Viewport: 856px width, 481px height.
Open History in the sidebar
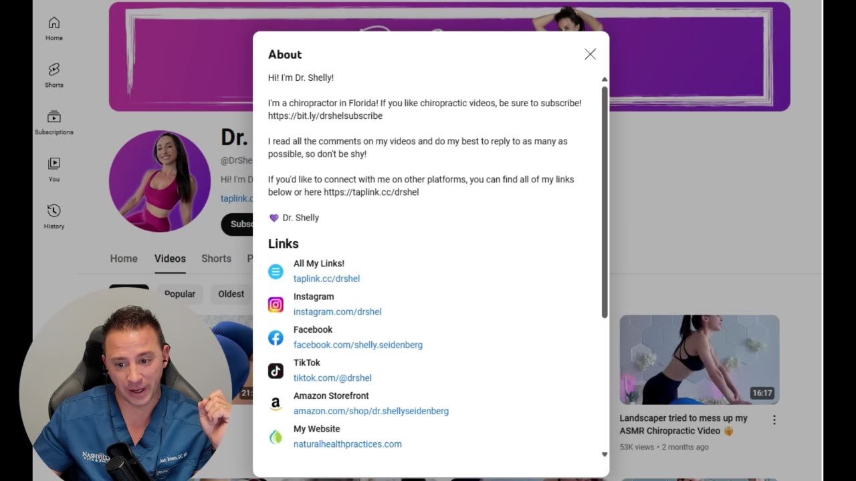pyautogui.click(x=54, y=217)
